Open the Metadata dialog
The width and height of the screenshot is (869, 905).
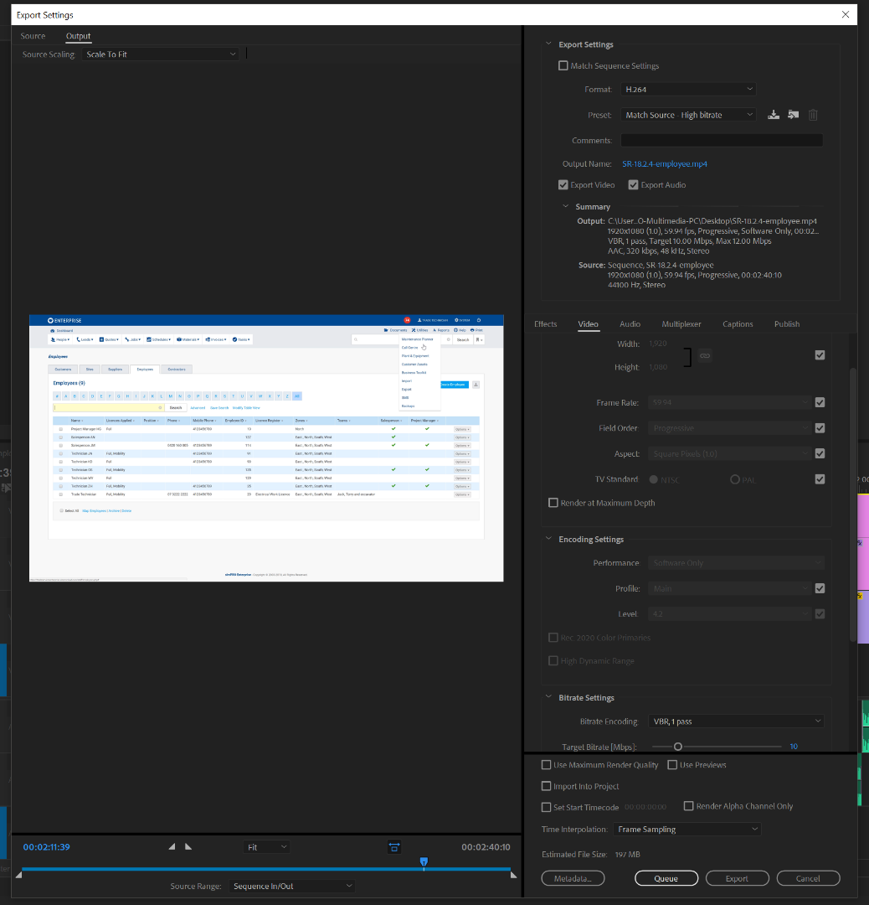(x=573, y=877)
